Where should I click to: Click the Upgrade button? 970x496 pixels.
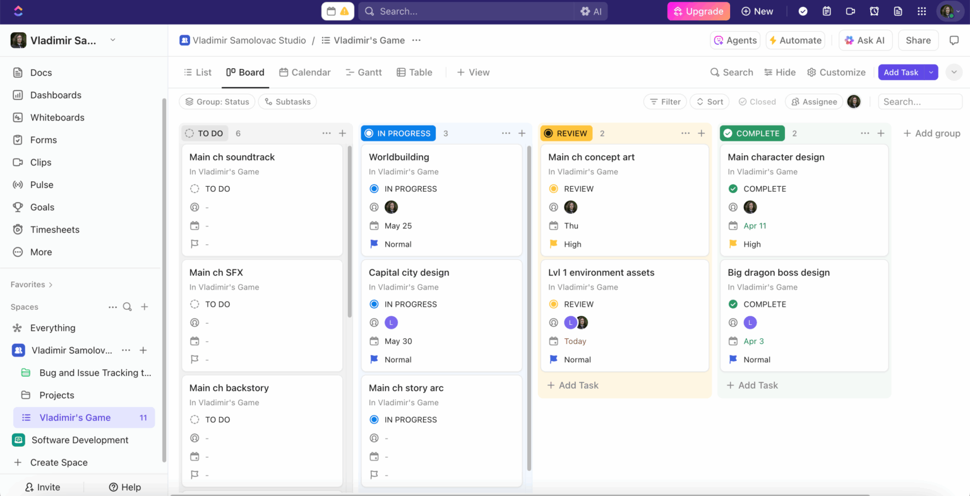[698, 11]
